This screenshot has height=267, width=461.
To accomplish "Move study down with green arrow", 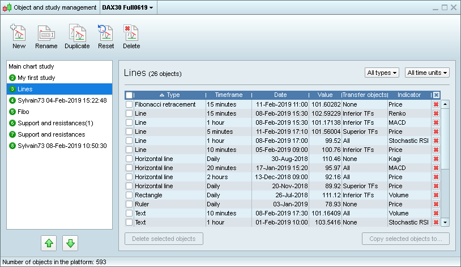I will click(x=70, y=243).
